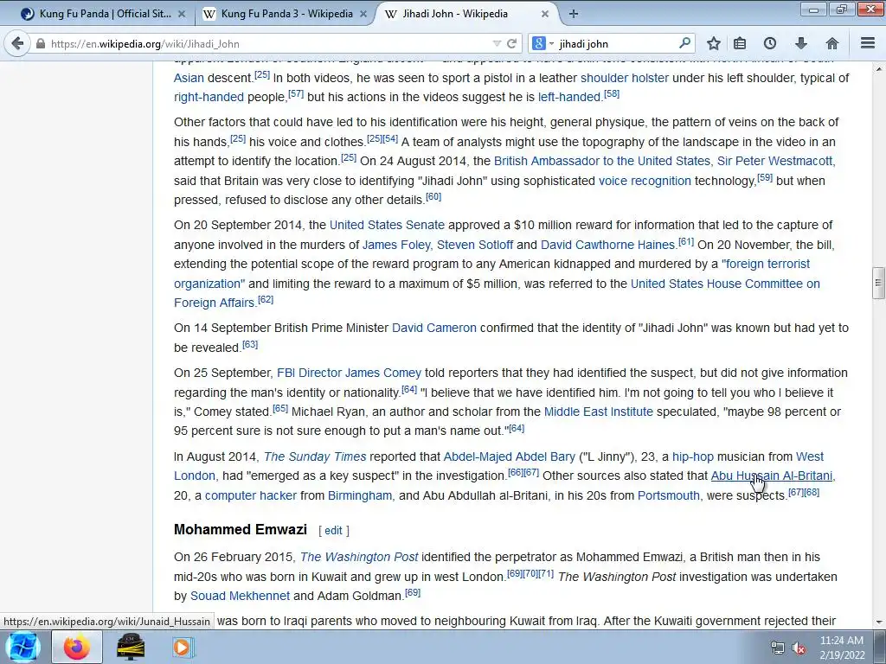Open the bookmarks list icon

coord(740,43)
